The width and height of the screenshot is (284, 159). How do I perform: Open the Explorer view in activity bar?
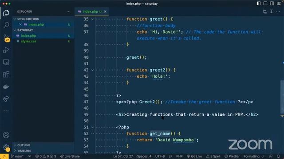click(x=6, y=13)
